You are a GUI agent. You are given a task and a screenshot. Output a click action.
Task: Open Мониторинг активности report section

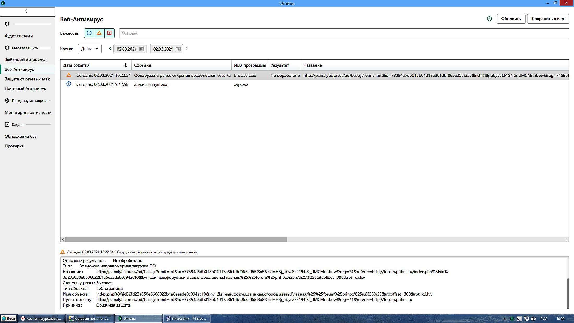[28, 112]
